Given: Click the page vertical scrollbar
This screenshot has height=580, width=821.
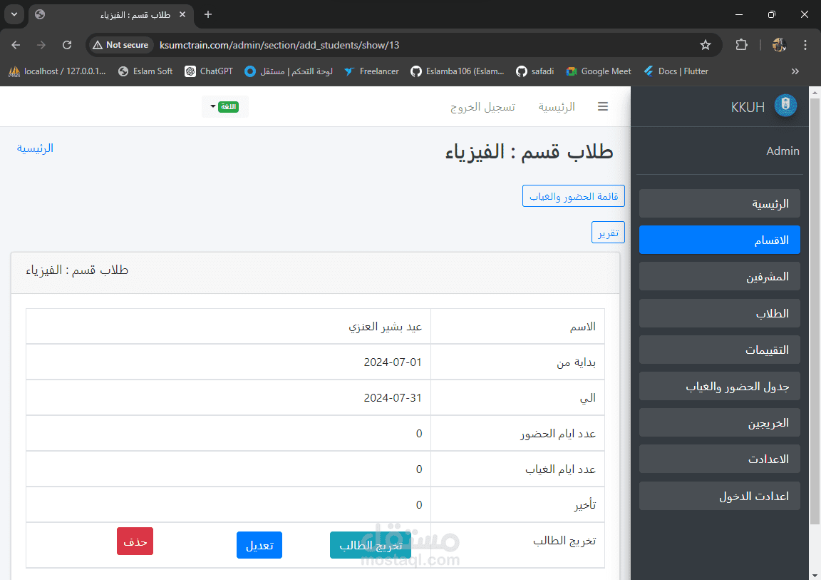Looking at the screenshot, I should tap(815, 311).
